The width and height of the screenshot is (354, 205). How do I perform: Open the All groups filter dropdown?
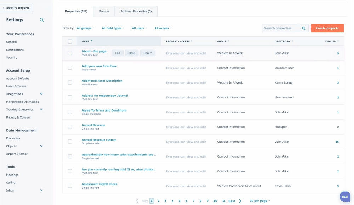(85, 28)
